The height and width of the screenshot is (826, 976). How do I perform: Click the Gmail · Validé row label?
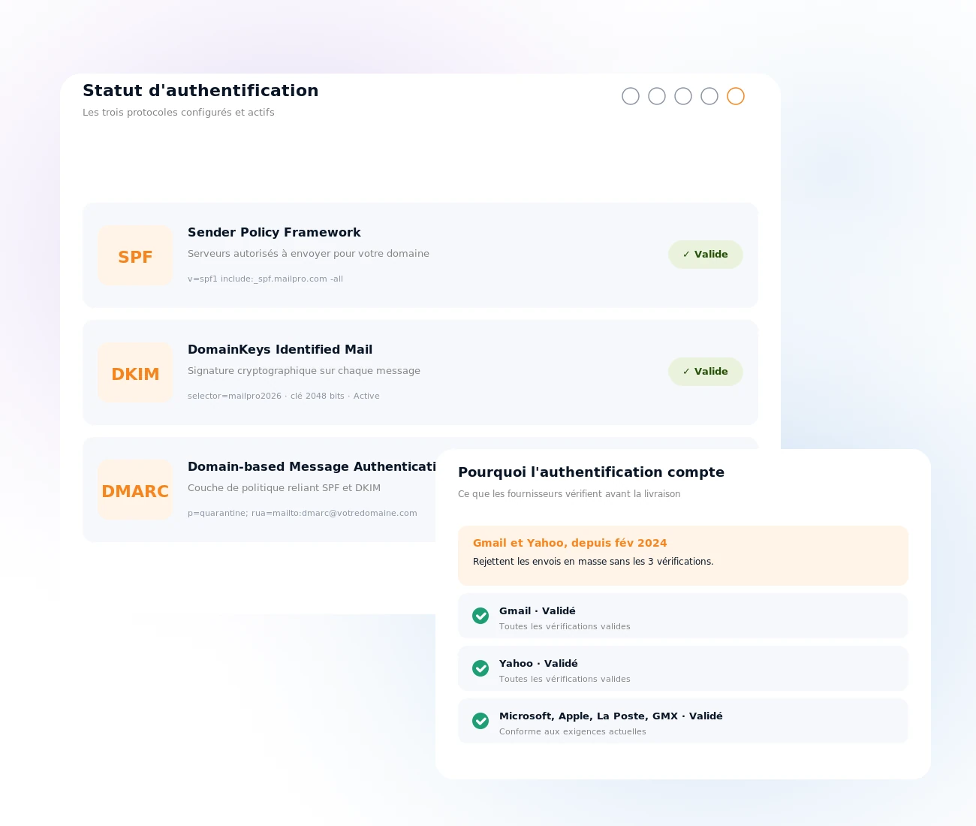click(538, 611)
